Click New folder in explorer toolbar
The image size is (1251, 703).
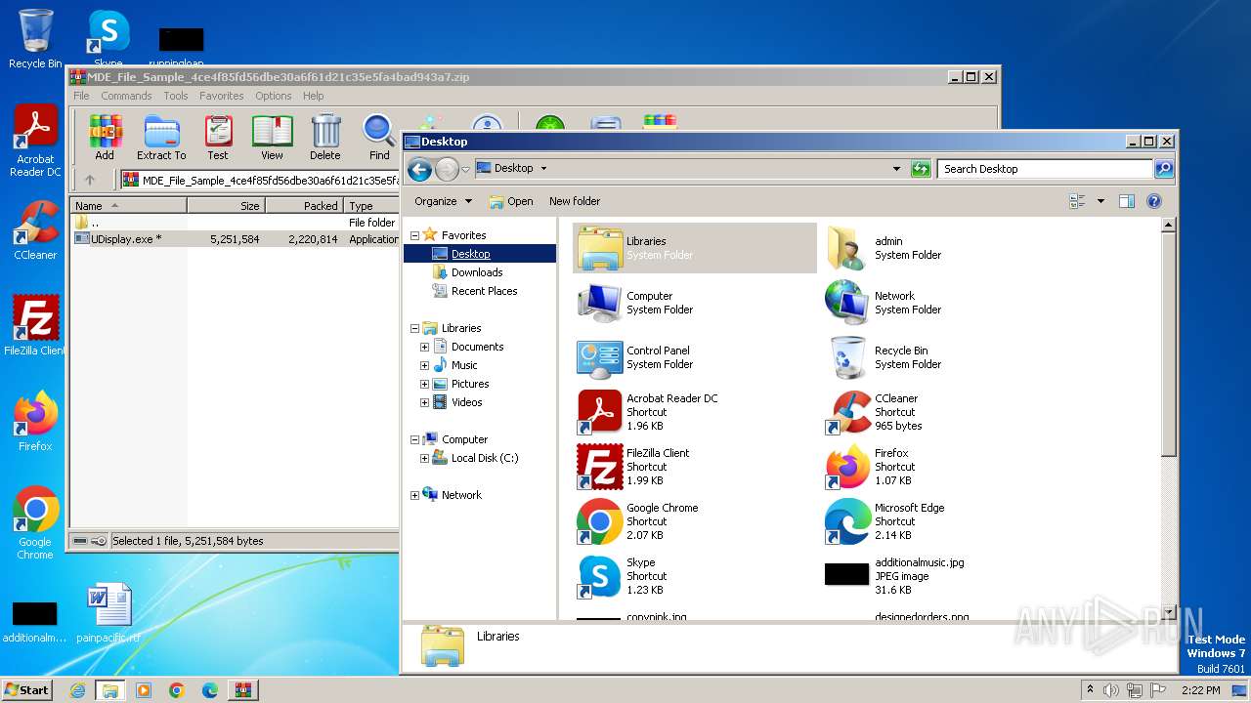coord(575,201)
